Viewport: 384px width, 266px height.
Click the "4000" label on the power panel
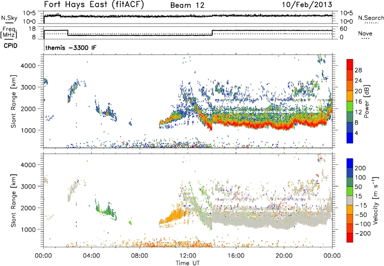tap(28, 66)
